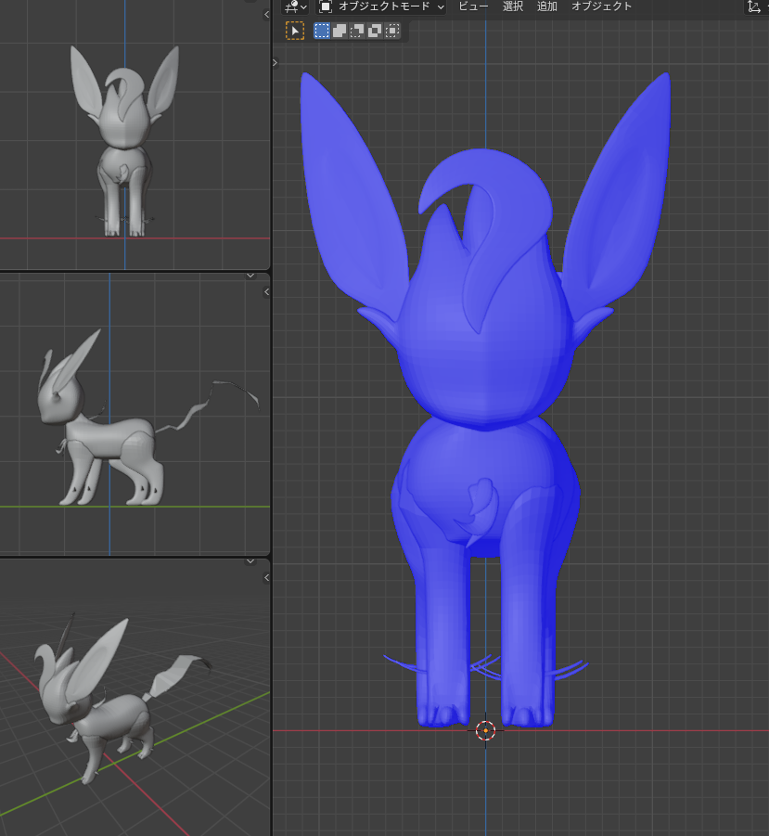Set selection mode to intersect selection
Image resolution: width=769 pixels, height=836 pixels.
(392, 31)
